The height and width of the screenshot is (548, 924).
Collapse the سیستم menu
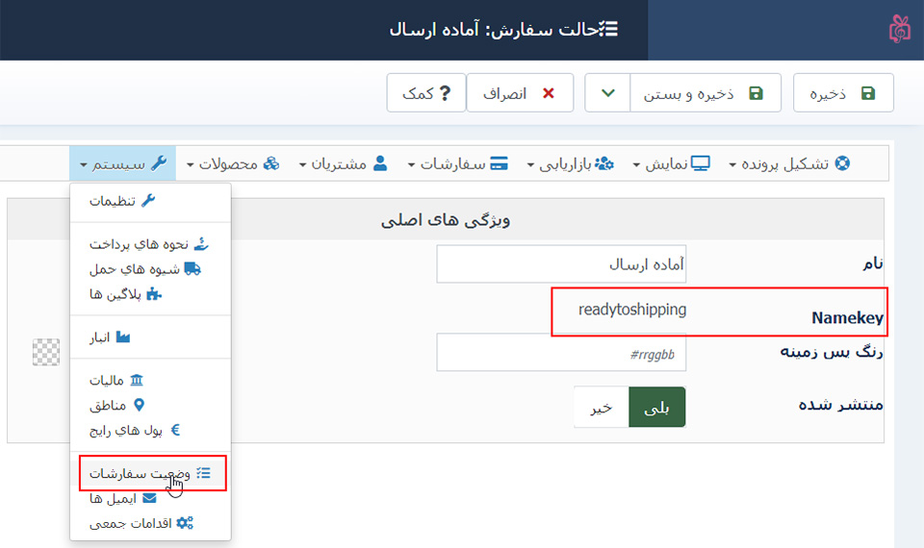coord(122,163)
